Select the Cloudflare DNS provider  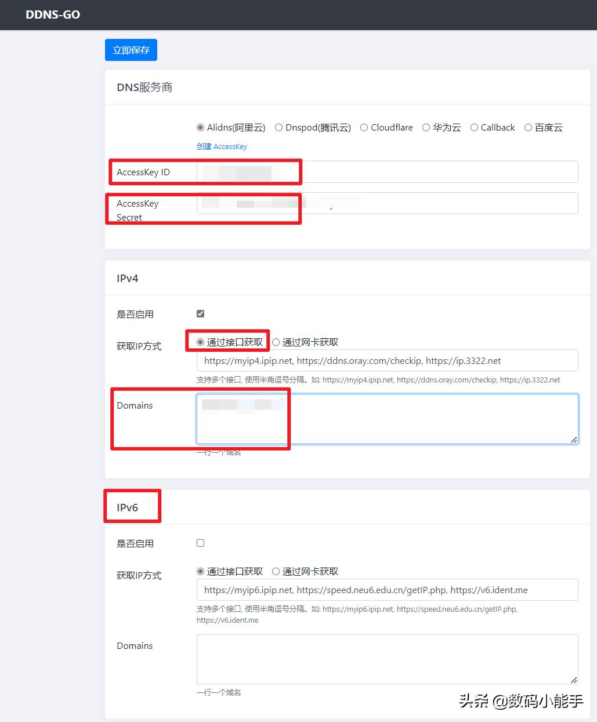click(x=364, y=127)
